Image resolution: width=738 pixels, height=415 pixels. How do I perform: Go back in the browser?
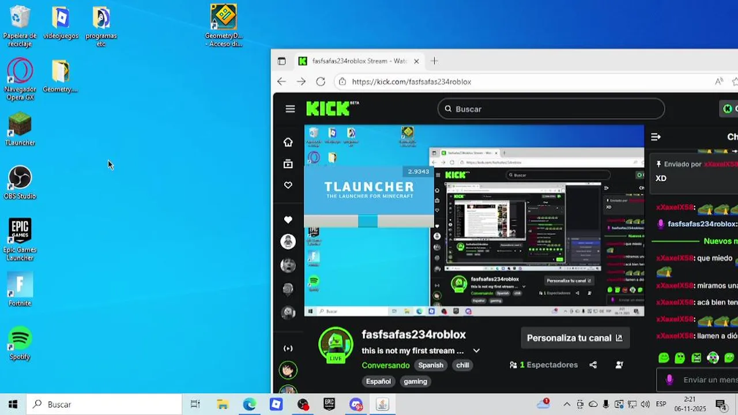281,82
